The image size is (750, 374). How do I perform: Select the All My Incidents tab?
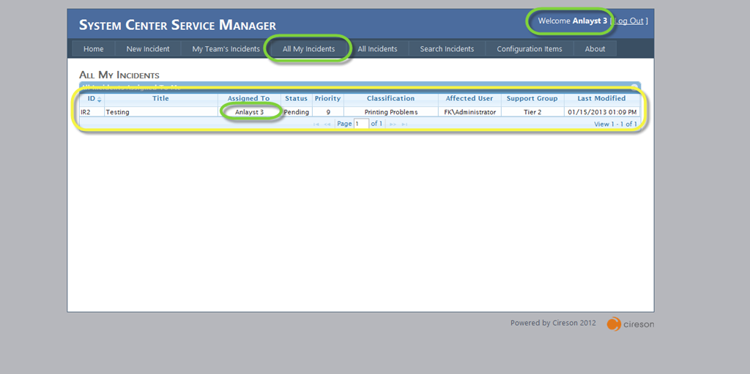(x=308, y=49)
